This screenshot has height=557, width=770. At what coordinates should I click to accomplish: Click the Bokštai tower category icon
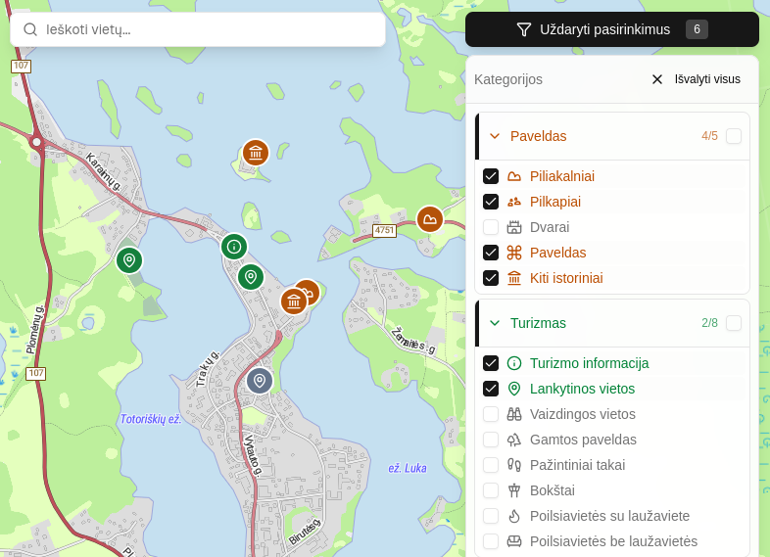[514, 490]
